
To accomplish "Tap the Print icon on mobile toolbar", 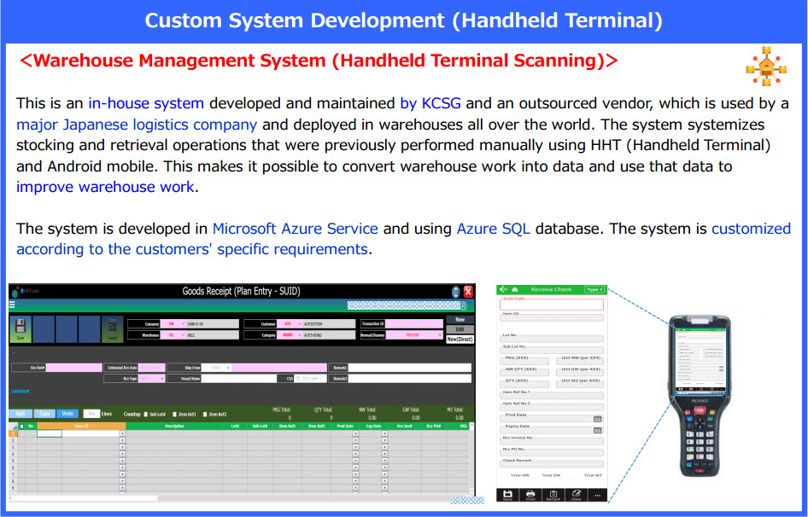I will click(530, 494).
